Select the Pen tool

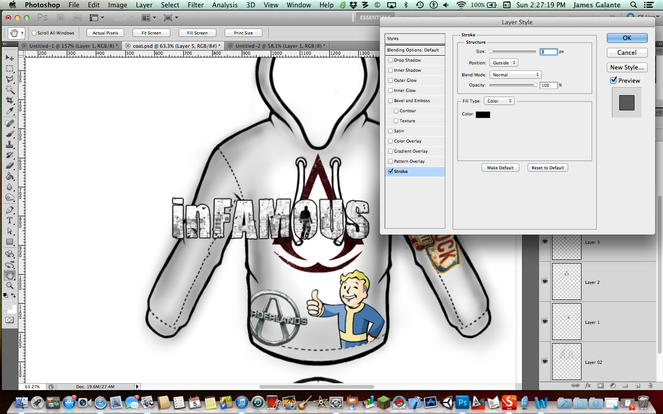pyautogui.click(x=10, y=210)
